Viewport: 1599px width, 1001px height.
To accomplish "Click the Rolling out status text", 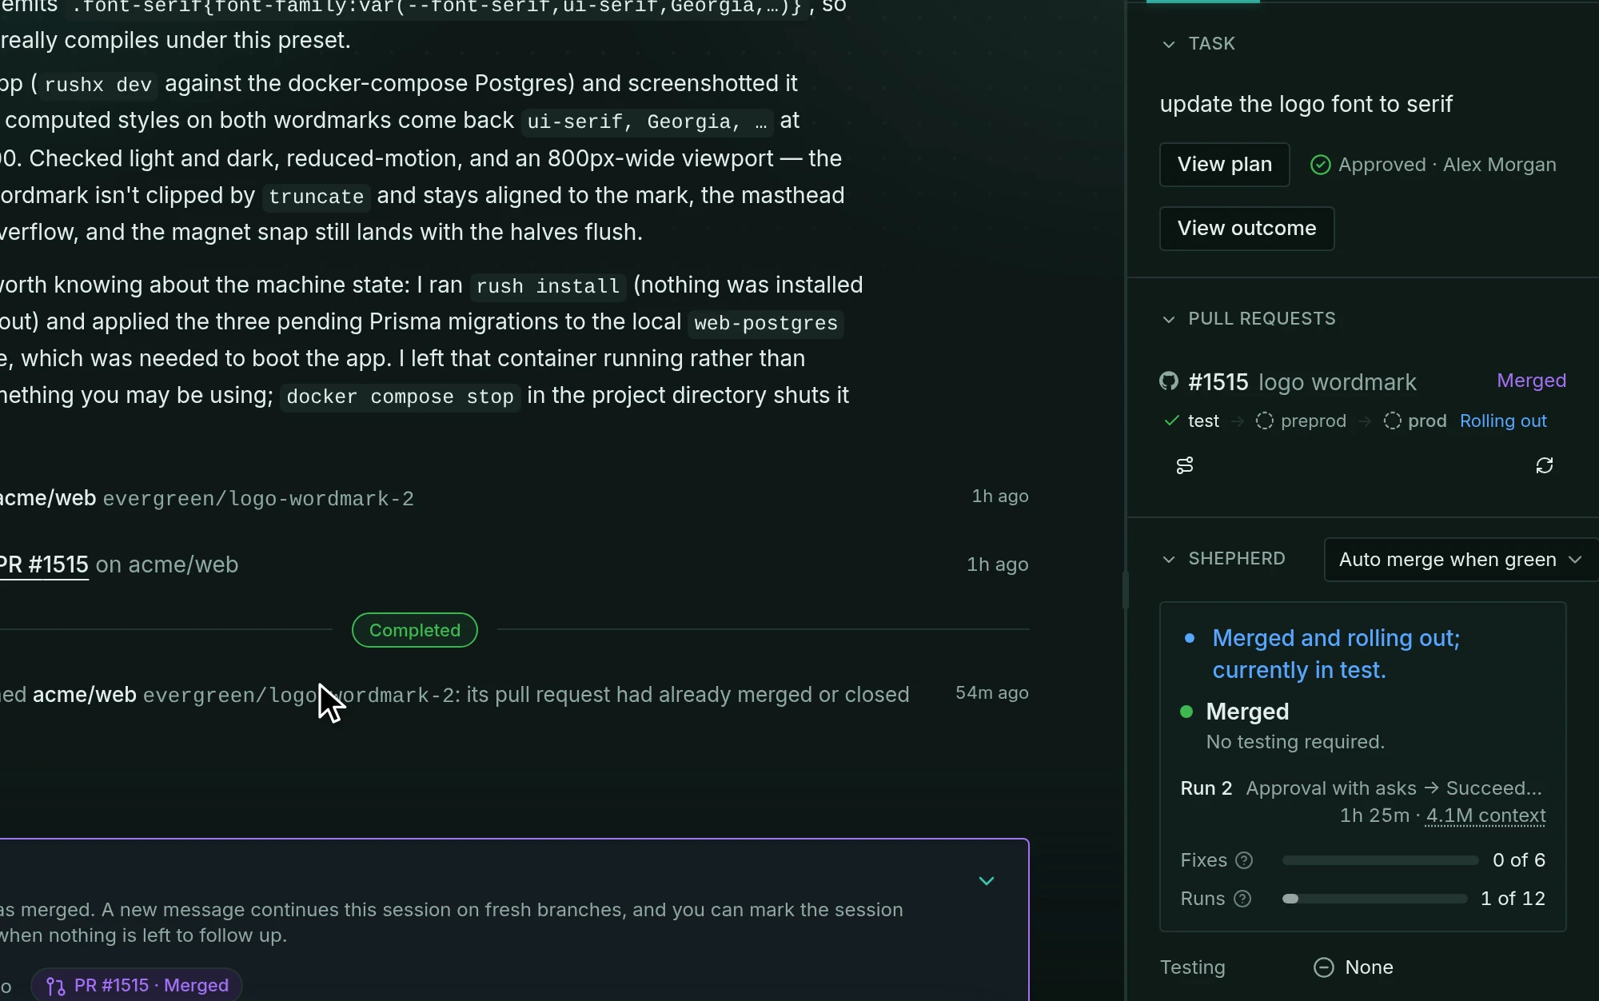I will click(x=1503, y=421).
